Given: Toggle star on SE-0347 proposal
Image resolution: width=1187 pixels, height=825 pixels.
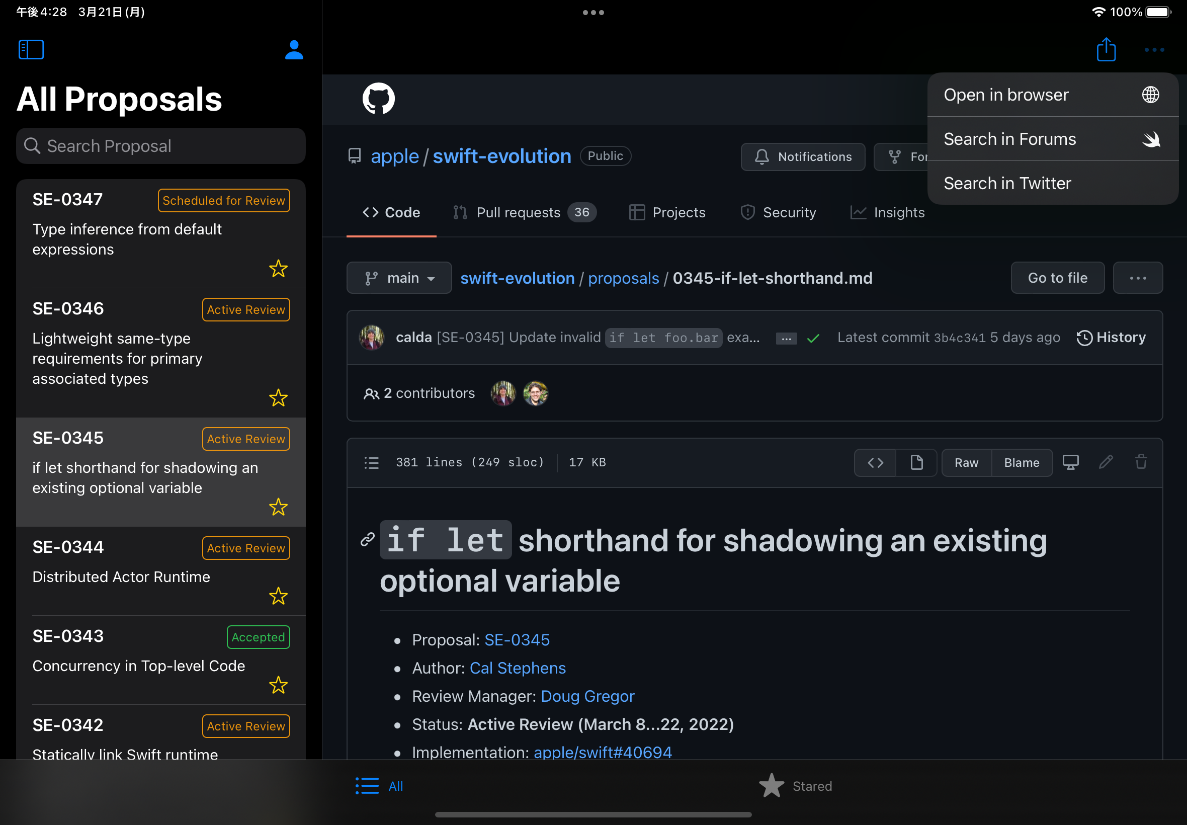Looking at the screenshot, I should [x=278, y=268].
